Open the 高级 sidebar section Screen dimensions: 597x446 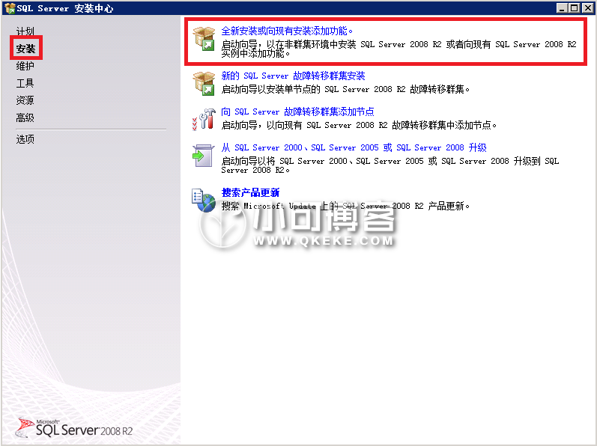[x=25, y=118]
